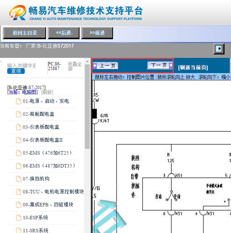The width and height of the screenshot is (231, 233).
Task: Open 10-ESP系统 in the tree
Action: (x=35, y=217)
